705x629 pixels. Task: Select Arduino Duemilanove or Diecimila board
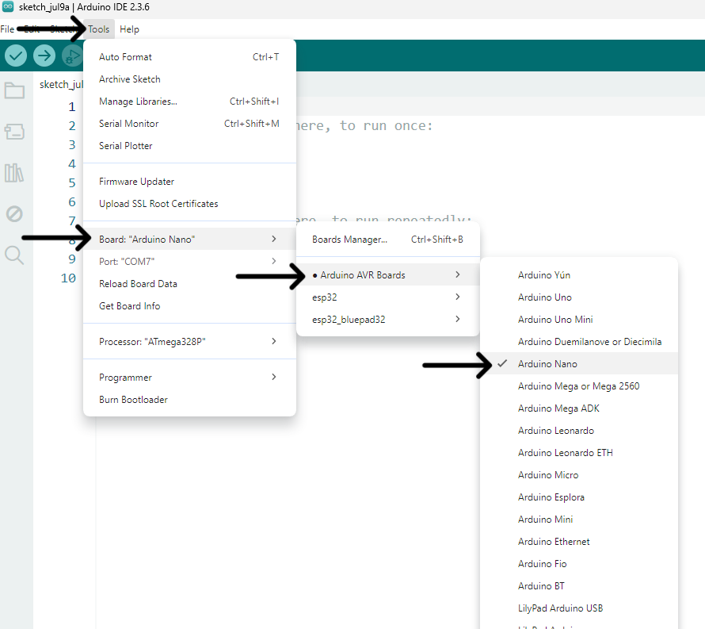(x=579, y=342)
